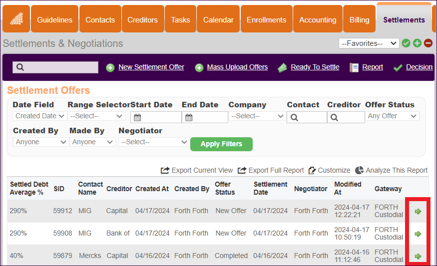Image resolution: width=437 pixels, height=266 pixels.
Task: Click Customize report option
Action: (x=330, y=170)
